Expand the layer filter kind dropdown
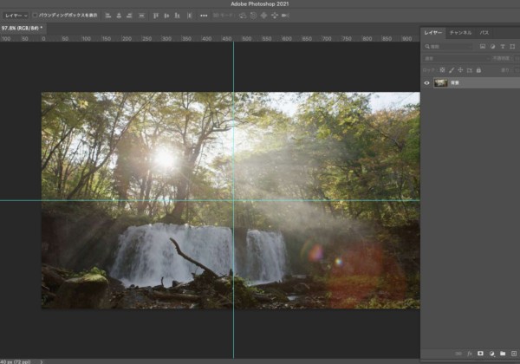Screen dimensions: 520x364 (x=446, y=46)
